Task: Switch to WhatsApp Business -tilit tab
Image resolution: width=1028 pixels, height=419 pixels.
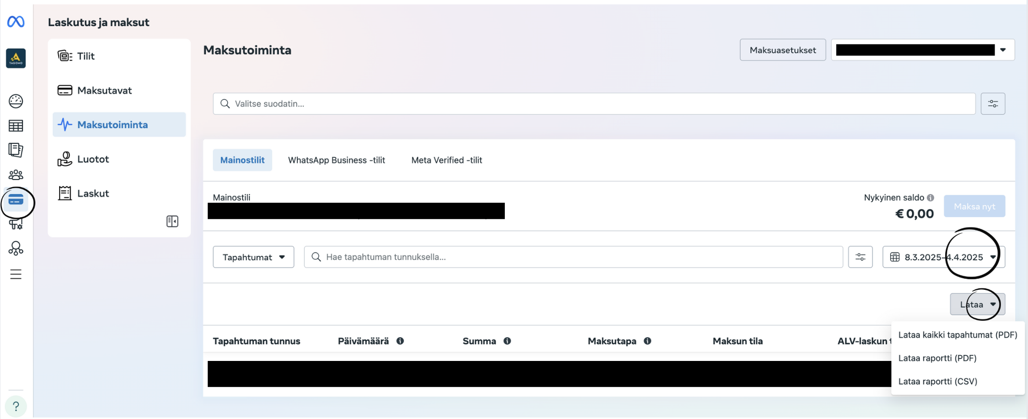Action: click(336, 160)
